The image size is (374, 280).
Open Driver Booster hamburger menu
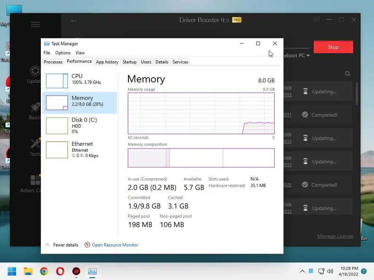(35, 24)
